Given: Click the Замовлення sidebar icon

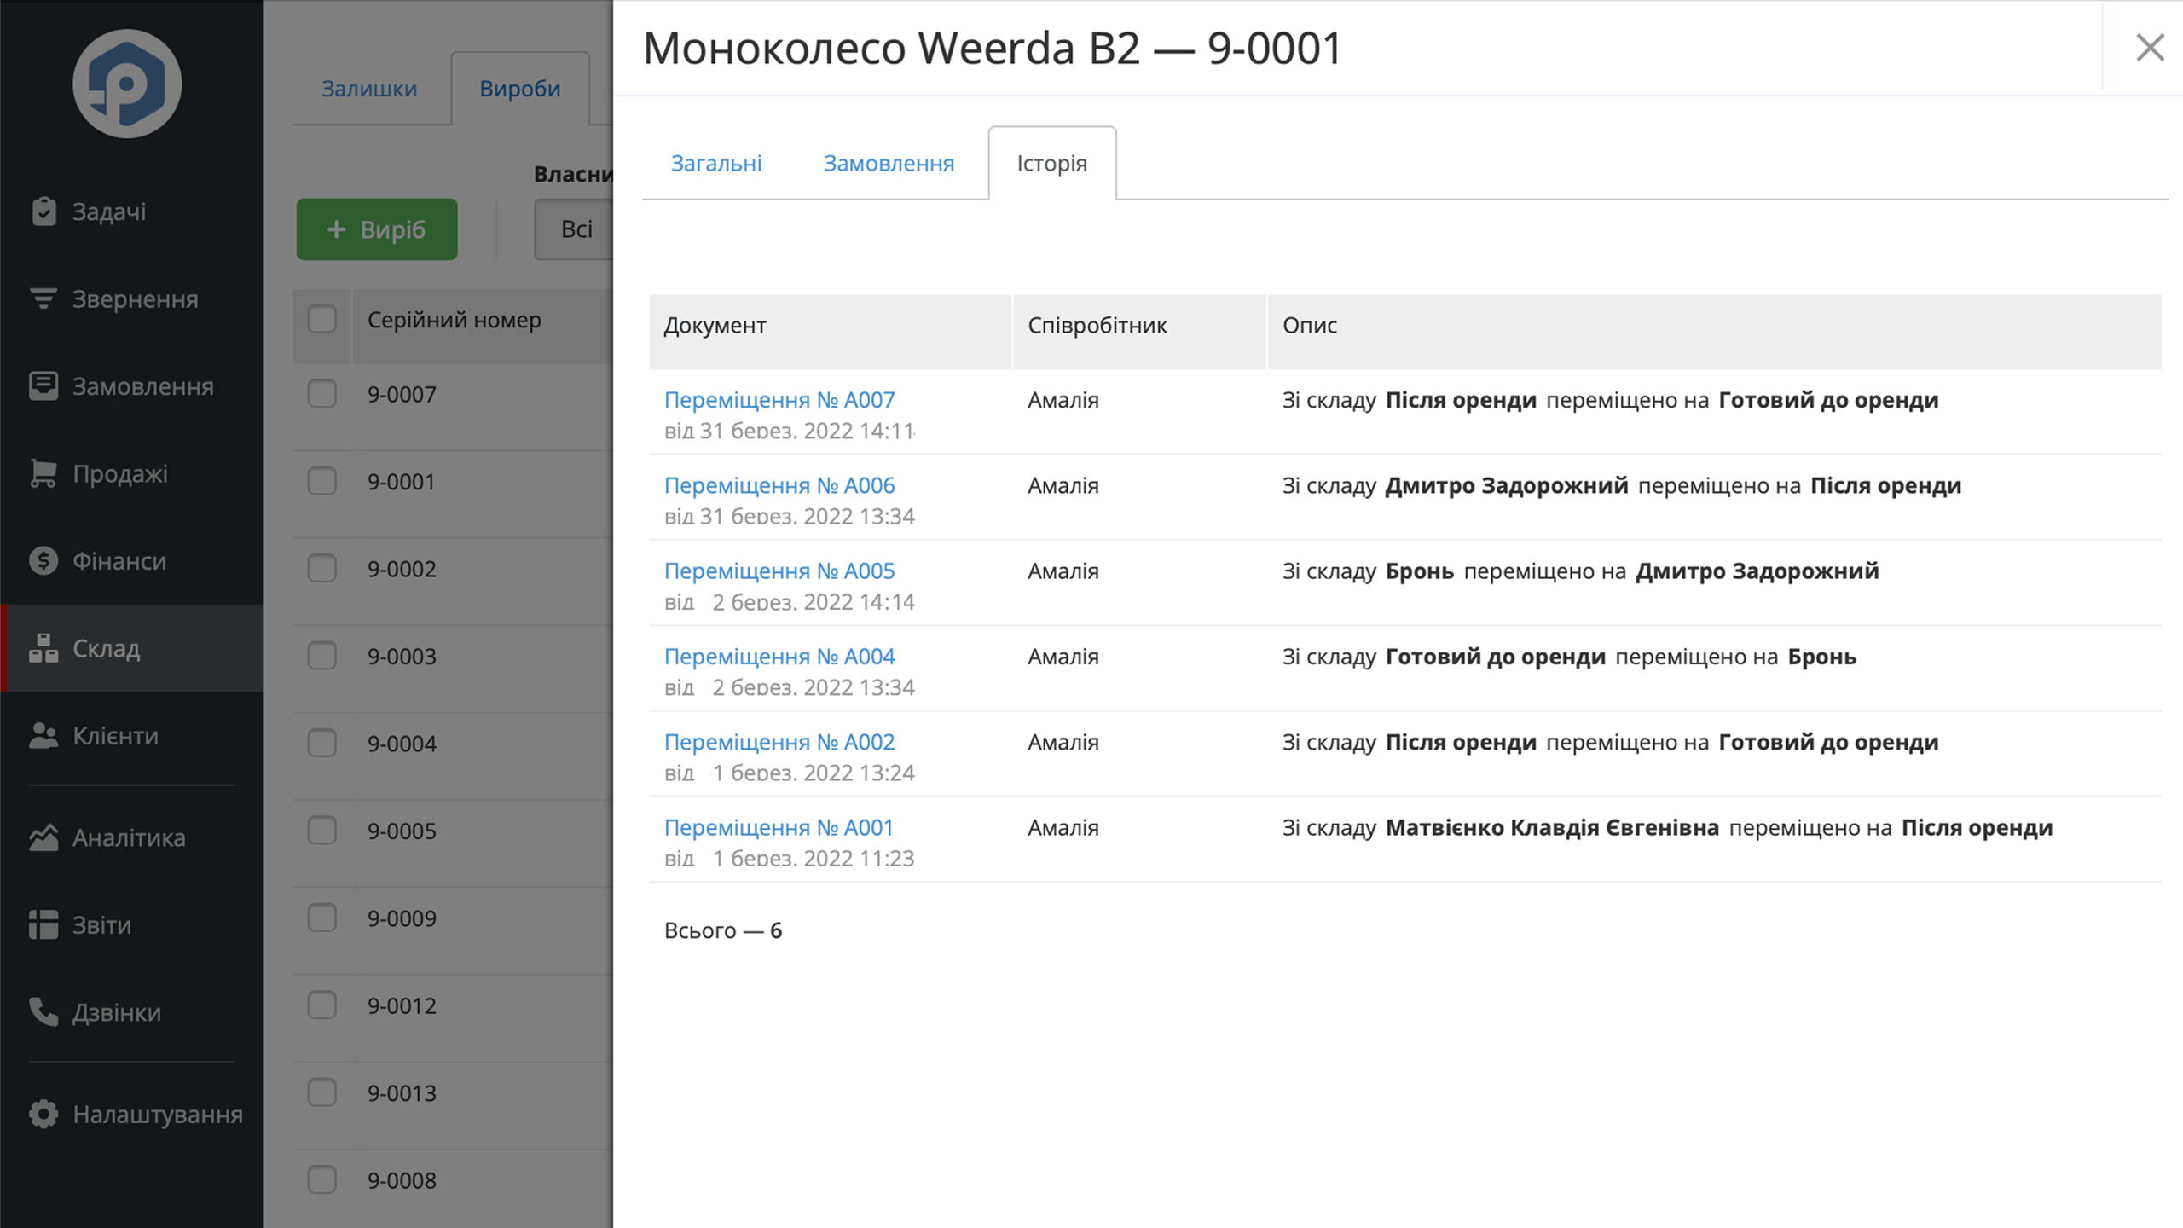Looking at the screenshot, I should coord(43,386).
